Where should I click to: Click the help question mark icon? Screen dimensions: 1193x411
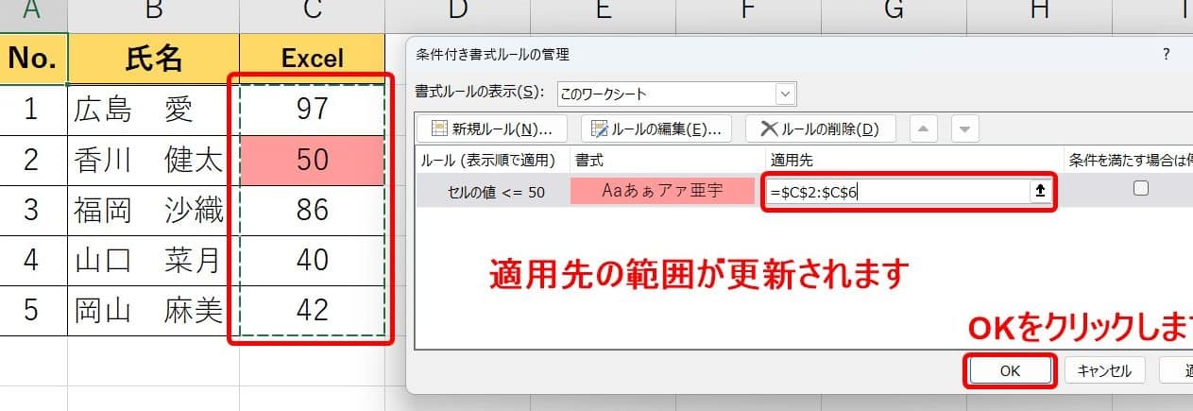click(1167, 54)
